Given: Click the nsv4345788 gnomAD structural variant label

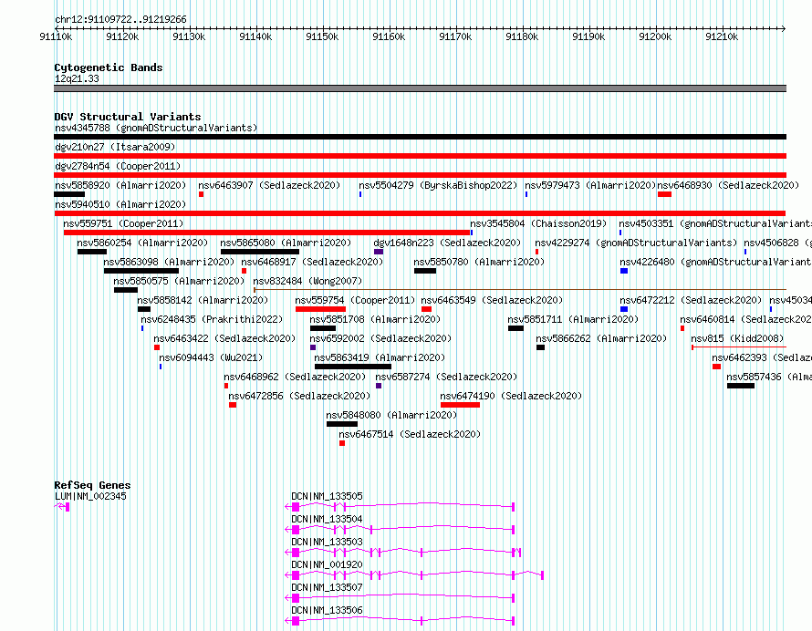Looking at the screenshot, I should coord(156,128).
